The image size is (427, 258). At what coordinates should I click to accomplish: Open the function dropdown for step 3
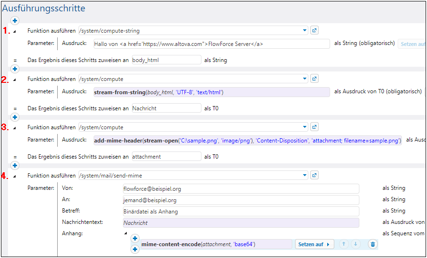point(305,127)
